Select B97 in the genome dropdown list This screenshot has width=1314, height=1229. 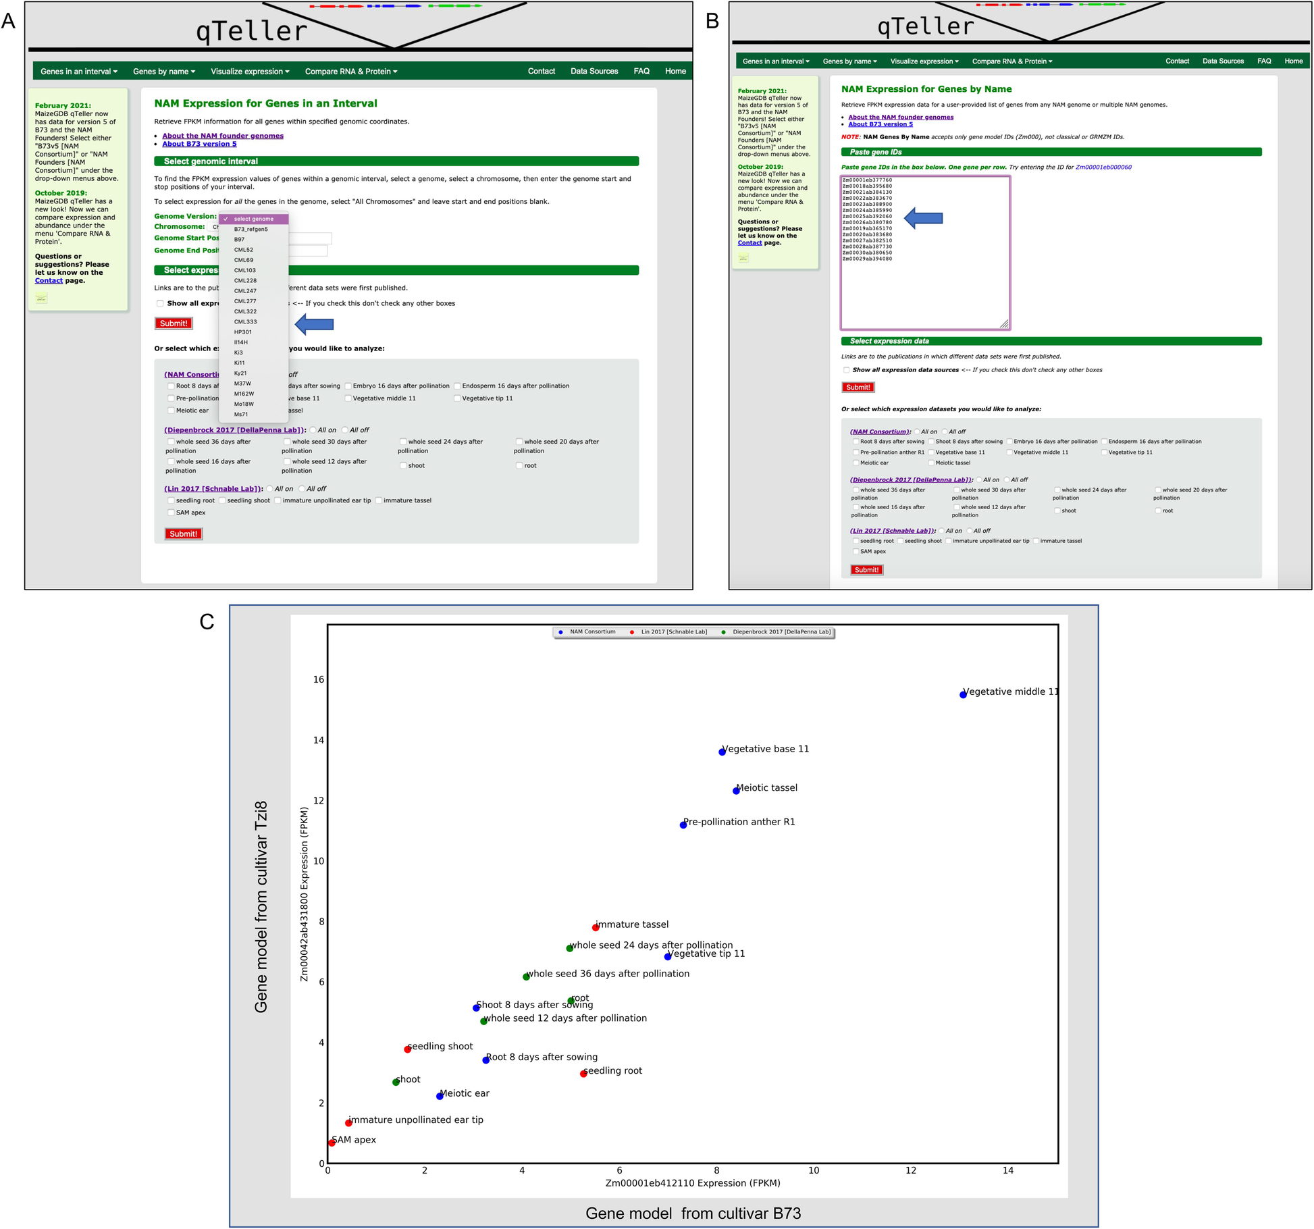click(254, 240)
